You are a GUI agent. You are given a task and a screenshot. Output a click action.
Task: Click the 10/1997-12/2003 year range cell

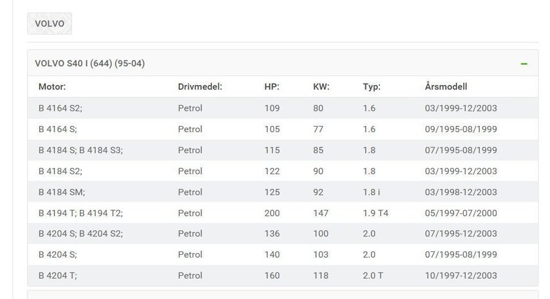click(461, 276)
